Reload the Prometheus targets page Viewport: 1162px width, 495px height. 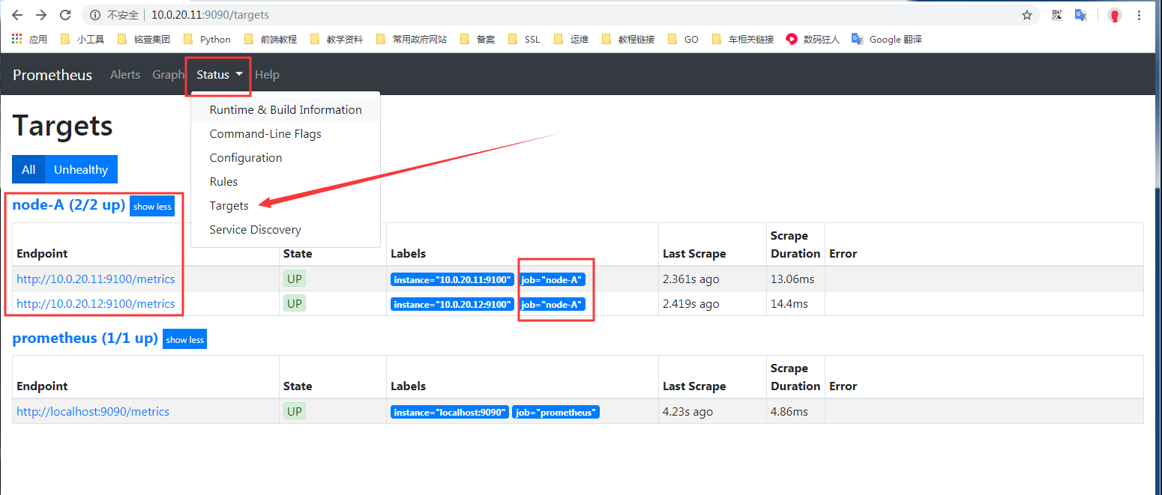[65, 15]
